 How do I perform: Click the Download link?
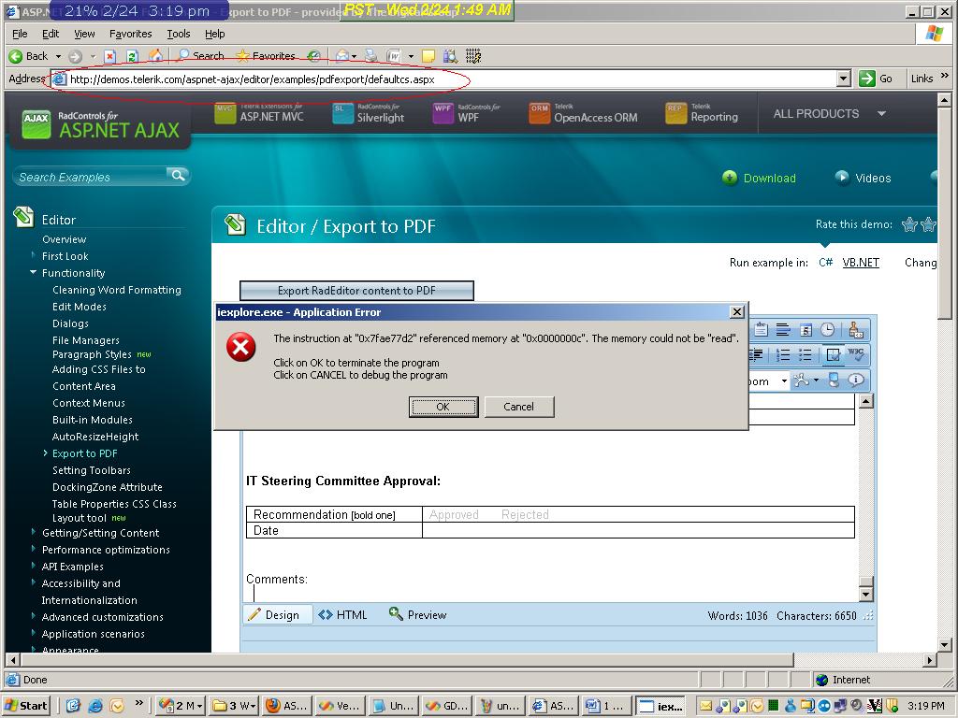tap(760, 178)
